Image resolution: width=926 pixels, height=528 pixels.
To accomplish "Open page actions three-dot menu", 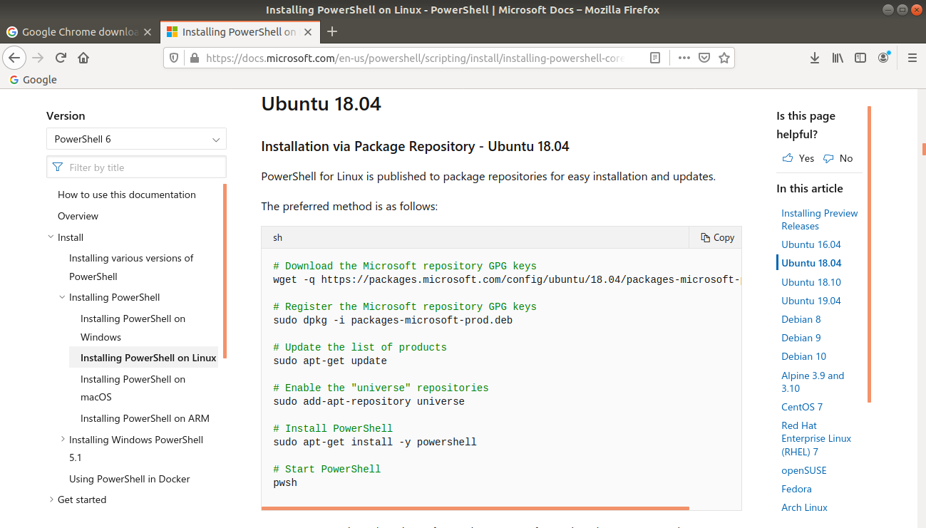I will (x=684, y=58).
